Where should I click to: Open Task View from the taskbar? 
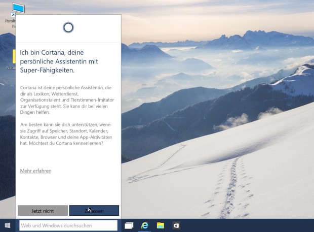(129, 225)
